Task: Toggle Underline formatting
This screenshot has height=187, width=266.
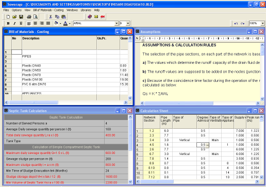Action: [21, 23]
